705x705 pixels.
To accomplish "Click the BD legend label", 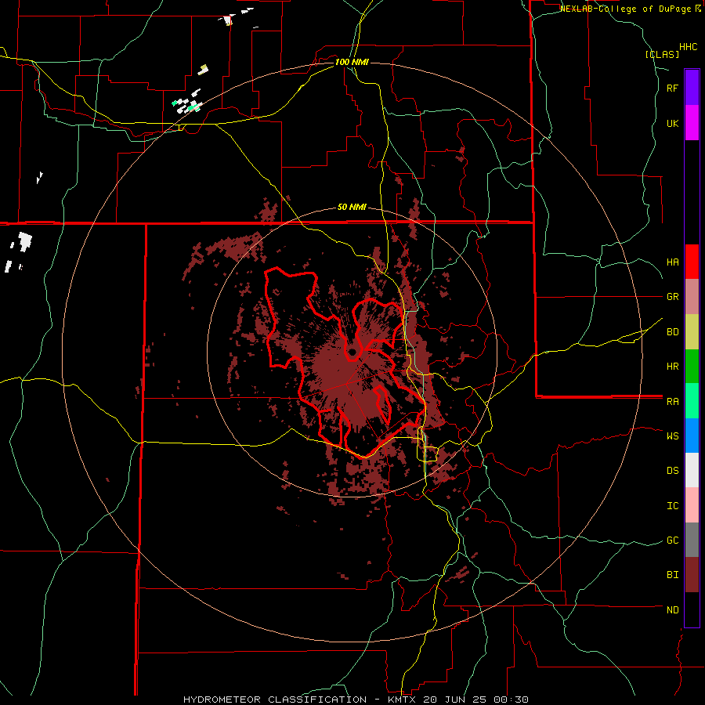I will click(x=673, y=332).
